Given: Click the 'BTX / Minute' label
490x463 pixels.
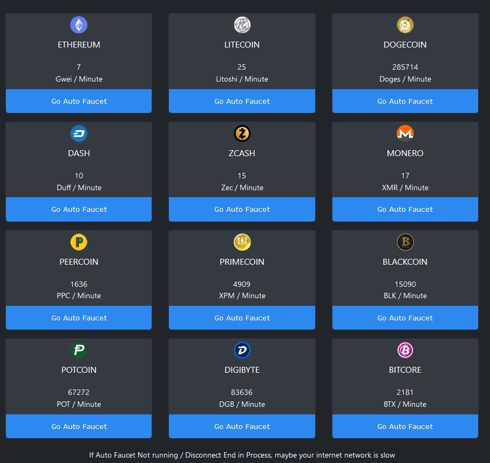Looking at the screenshot, I should tap(405, 404).
